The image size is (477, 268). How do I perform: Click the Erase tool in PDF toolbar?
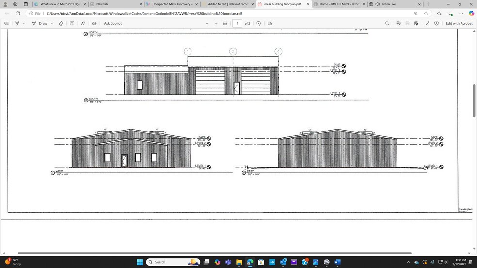click(61, 23)
